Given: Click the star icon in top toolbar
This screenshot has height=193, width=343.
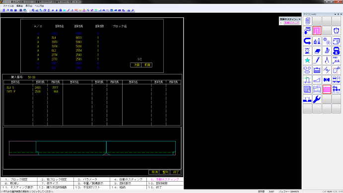Looking at the screenshot, I should pyautogui.click(x=65, y=10).
